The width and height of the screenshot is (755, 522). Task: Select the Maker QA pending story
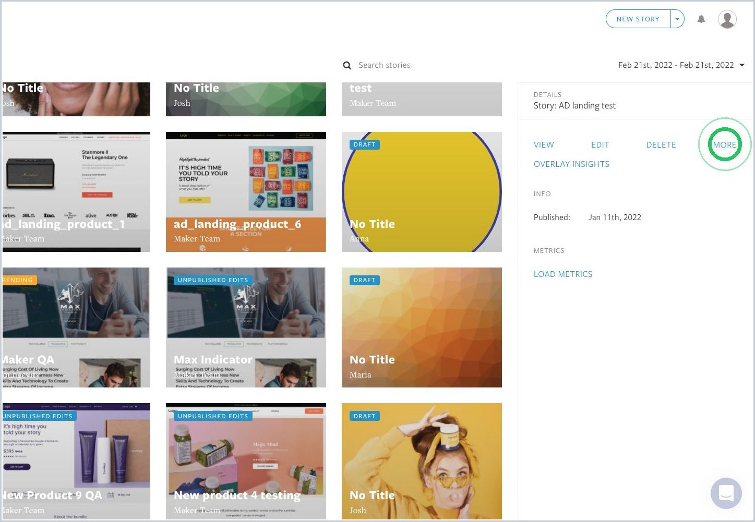76,327
